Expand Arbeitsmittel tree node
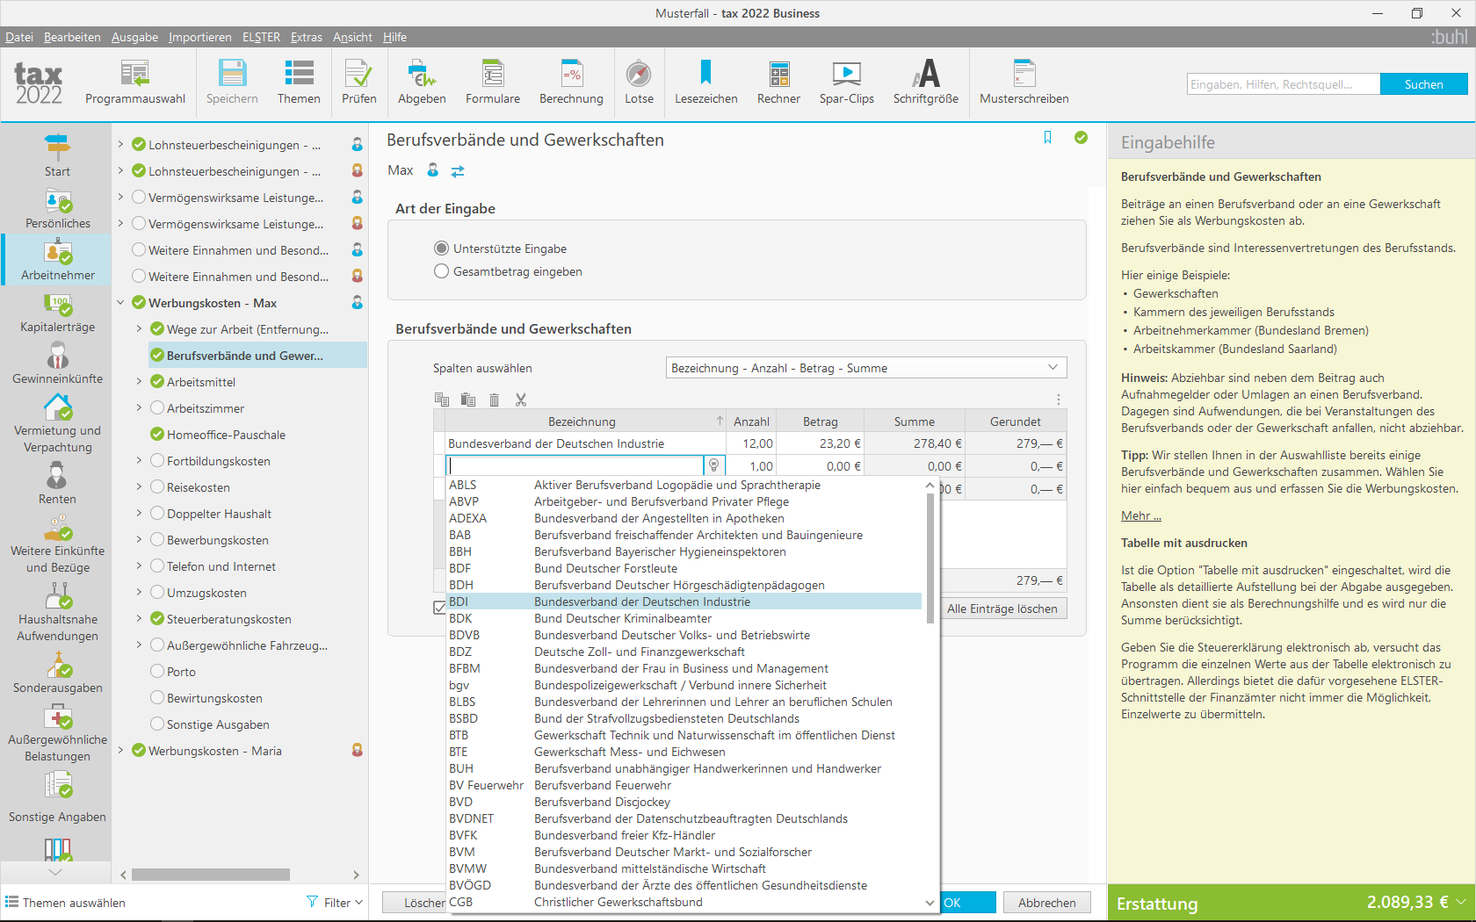Screen dimensions: 1476x922 tap(139, 381)
